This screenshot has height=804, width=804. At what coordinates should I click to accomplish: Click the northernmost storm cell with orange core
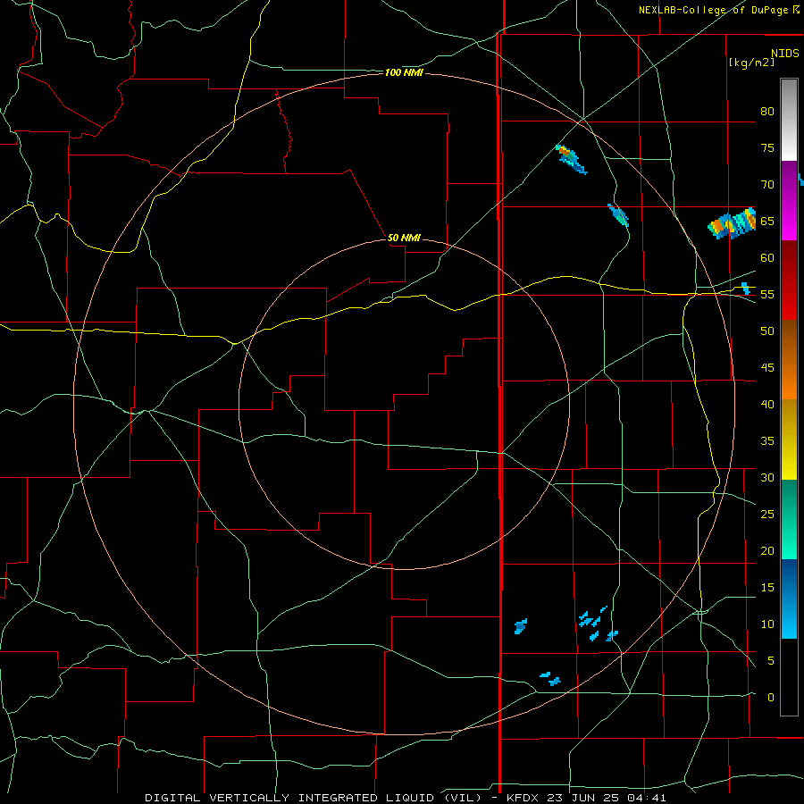571,158
